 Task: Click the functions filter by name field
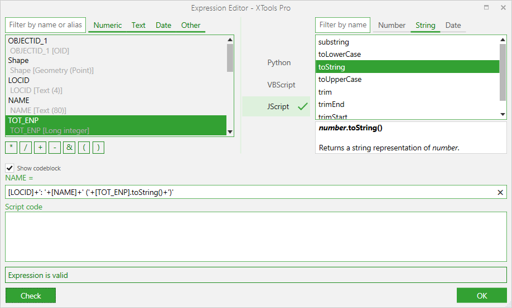click(x=342, y=25)
